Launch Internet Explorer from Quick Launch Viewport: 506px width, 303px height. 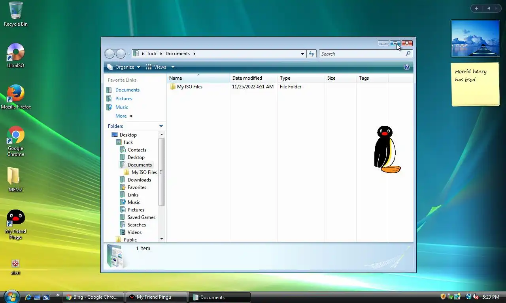pyautogui.click(x=28, y=297)
